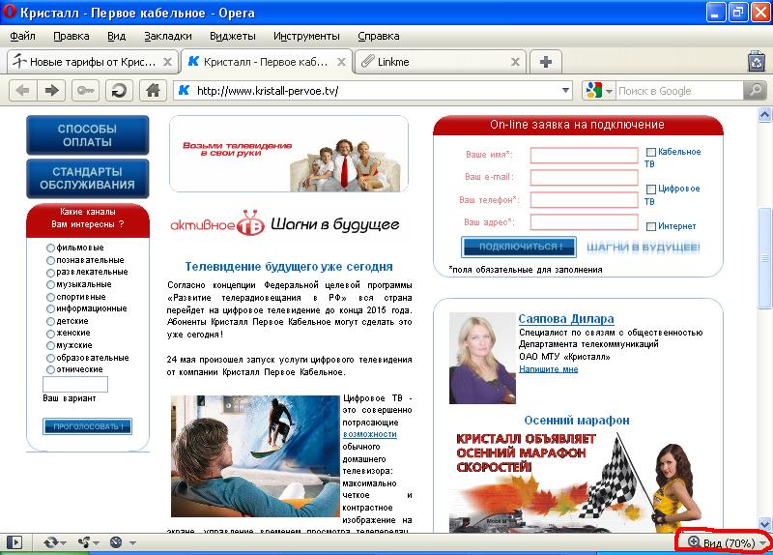The height and width of the screenshot is (555, 773).
Task: Close the Linkme tab
Action: (x=515, y=62)
